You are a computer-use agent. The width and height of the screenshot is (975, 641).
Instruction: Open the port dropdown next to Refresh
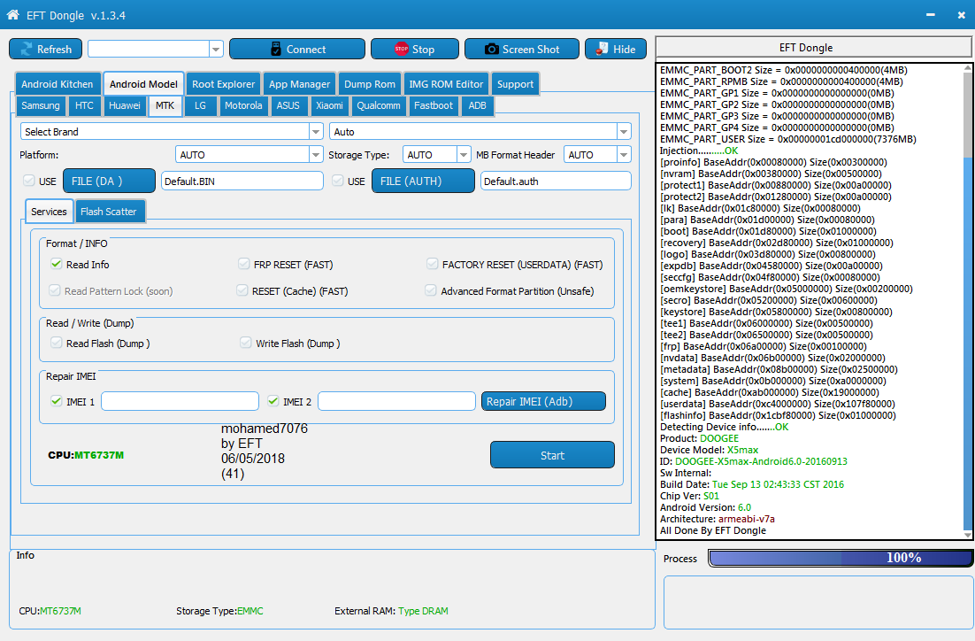pos(216,50)
